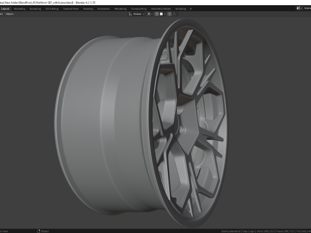
Task: Open the Sculpting workspace tab
Action: click(x=35, y=9)
